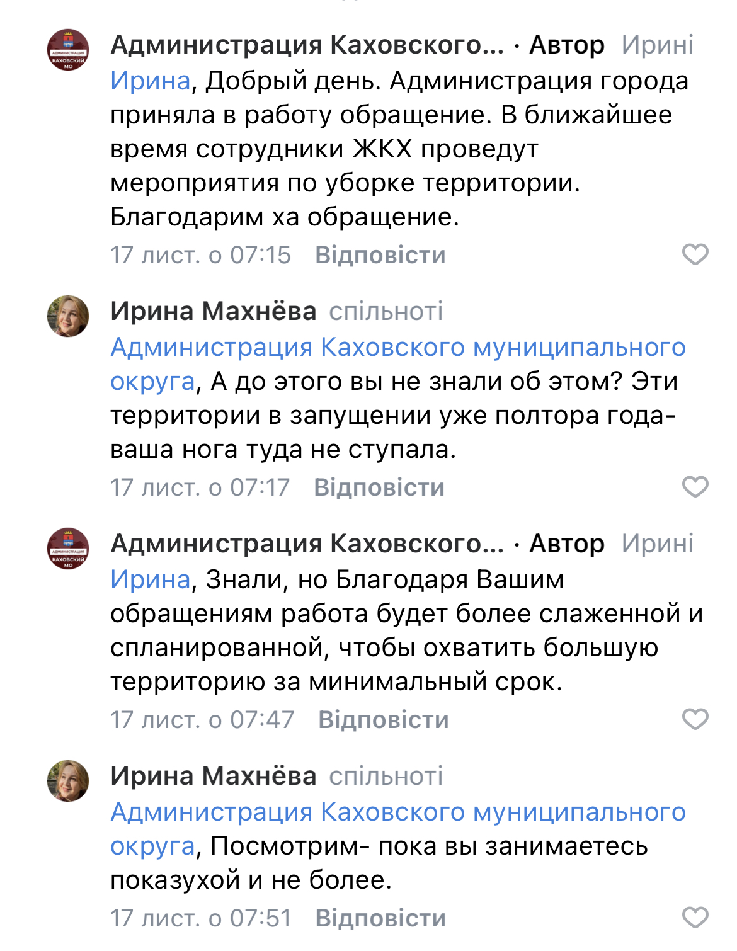Open the administration avatar on the 07:47 comment
This screenshot has width=737, height=951.
tap(68, 549)
